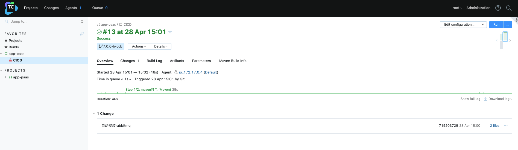518x150 pixels.
Task: Click the project grid icon before app-paas breadcrumb
Action: point(98,24)
